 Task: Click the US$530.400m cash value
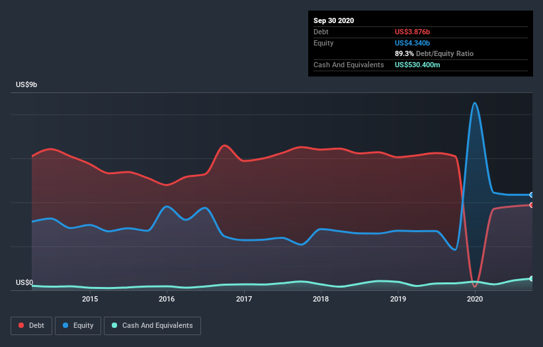417,65
